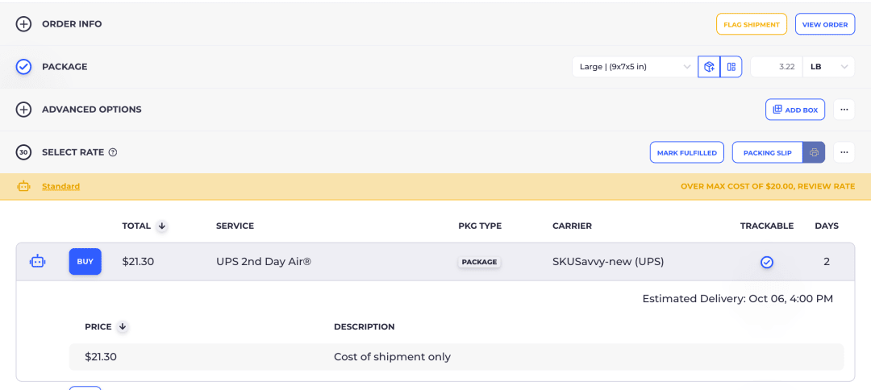The width and height of the screenshot is (871, 390).
Task: Open the more options menu beside Packing Slip
Action: click(844, 152)
